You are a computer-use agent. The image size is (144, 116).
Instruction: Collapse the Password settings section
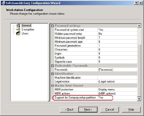pyautogui.click(x=52, y=26)
